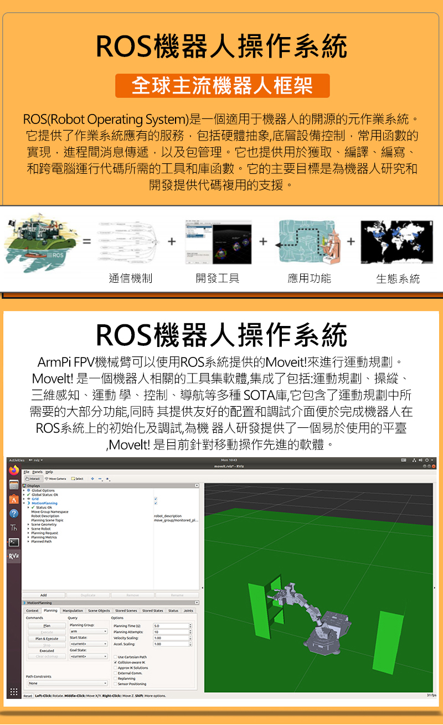Screen dimensions: 443x725
Task: Click the Reset button in the RViz status bar
Action: pos(28,696)
